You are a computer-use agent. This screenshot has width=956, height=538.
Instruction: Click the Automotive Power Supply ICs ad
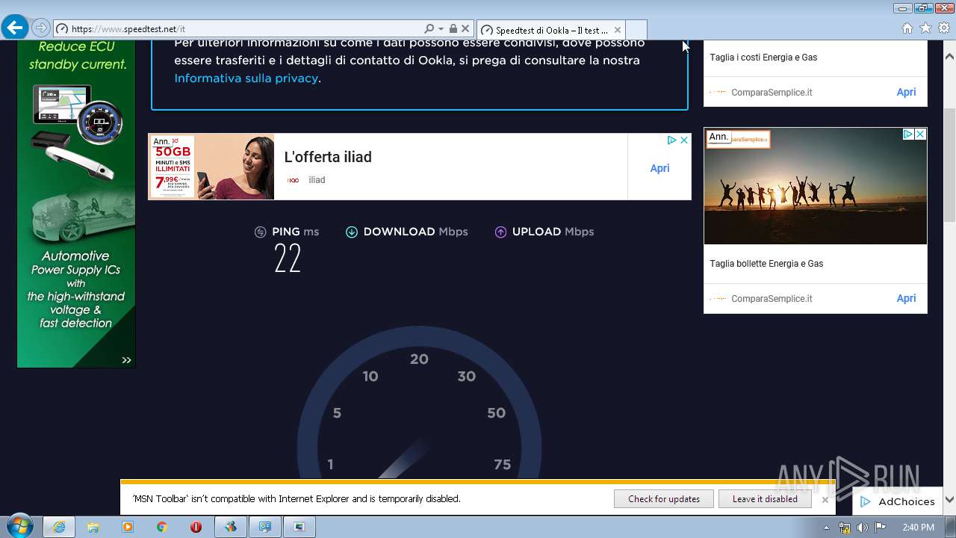tap(76, 203)
